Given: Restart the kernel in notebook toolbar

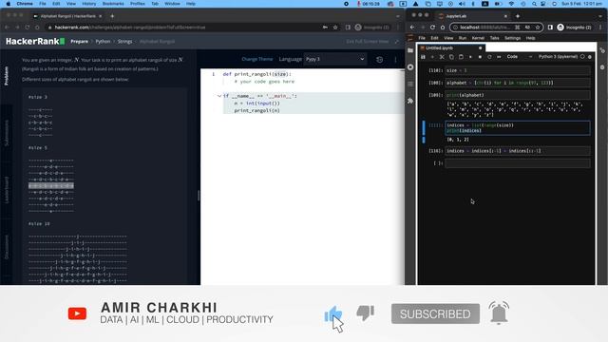Looking at the screenshot, I should tap(489, 57).
